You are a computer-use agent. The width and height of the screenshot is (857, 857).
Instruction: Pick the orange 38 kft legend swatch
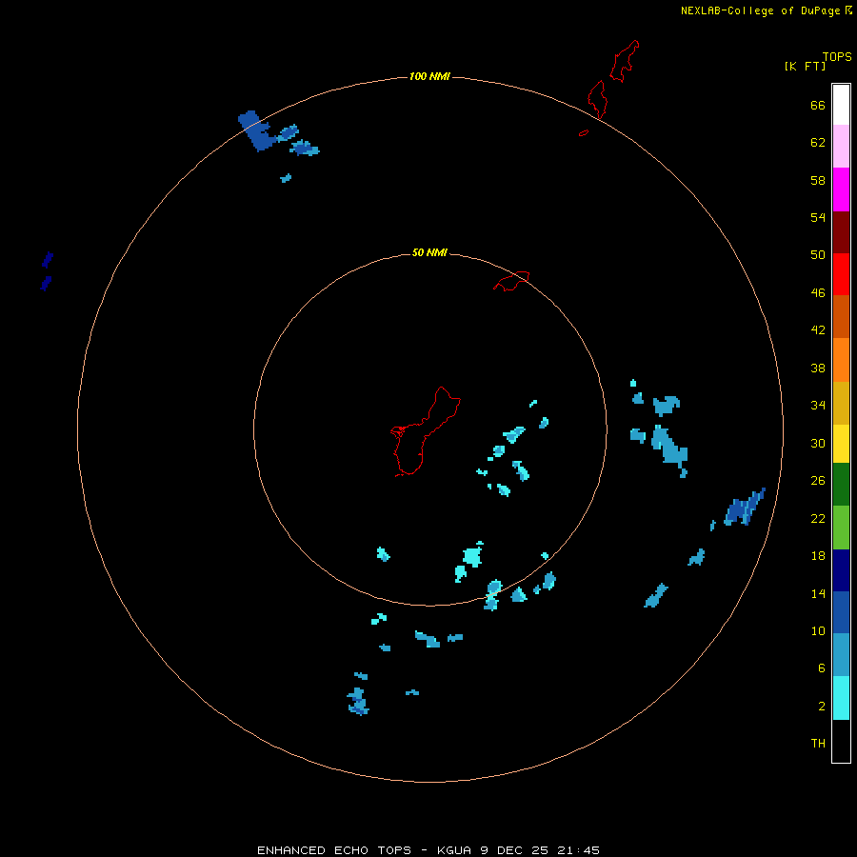(841, 360)
